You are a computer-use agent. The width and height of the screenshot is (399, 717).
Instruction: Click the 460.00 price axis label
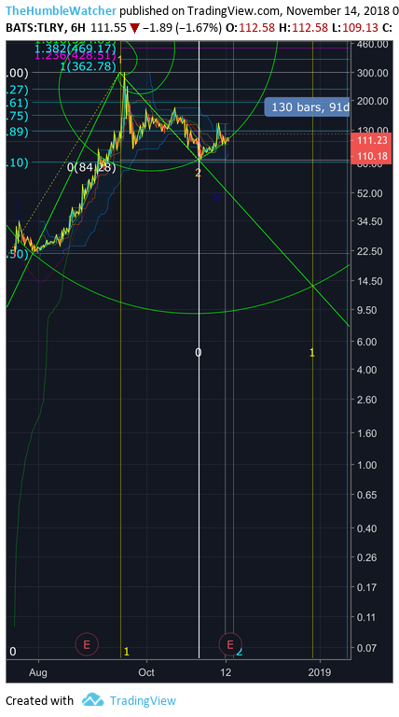[373, 45]
